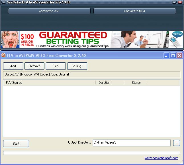184x165 pixels.
Task: Browse for output directory with the ... button
Action: 177,143
